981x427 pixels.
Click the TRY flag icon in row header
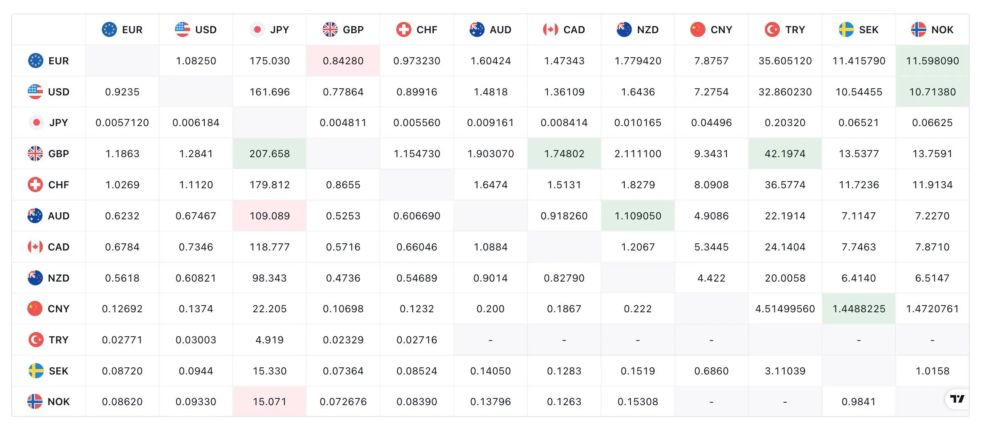tap(36, 340)
